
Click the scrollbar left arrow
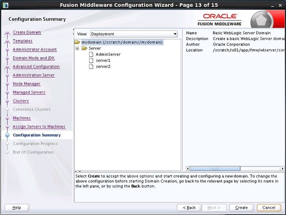pyautogui.click(x=188, y=168)
